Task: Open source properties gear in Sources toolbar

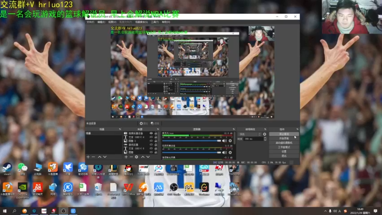Action: (137, 157)
